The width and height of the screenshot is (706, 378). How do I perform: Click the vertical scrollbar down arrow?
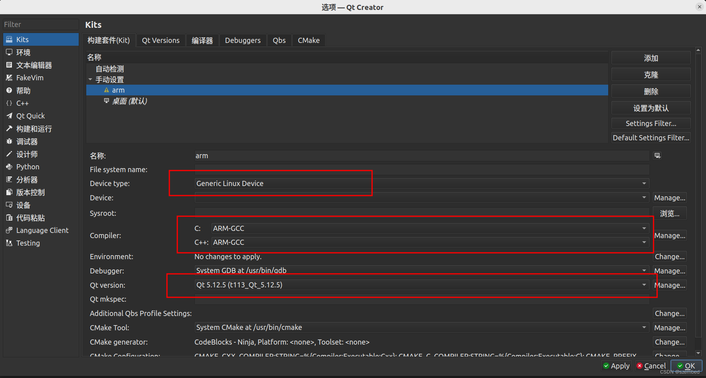point(699,353)
